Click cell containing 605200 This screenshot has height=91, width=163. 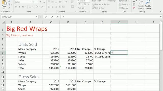tap(51, 53)
